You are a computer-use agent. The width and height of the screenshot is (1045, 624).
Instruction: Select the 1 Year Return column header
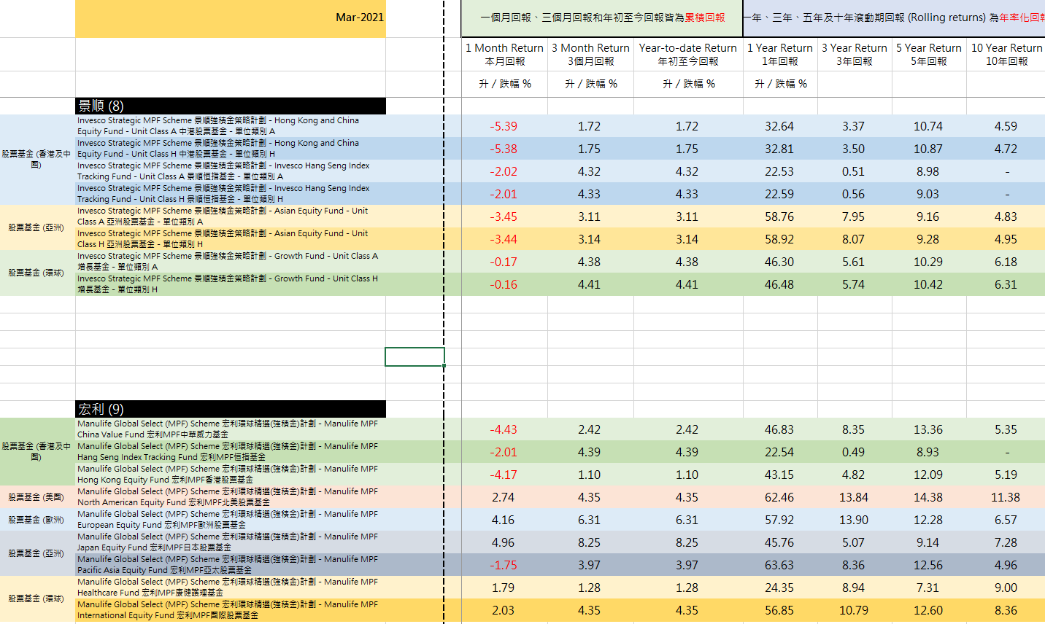[780, 55]
